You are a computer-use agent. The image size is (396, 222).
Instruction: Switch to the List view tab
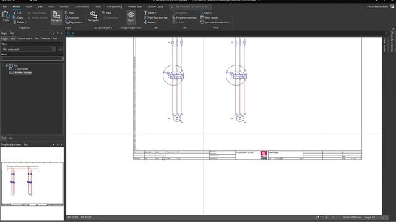click(11, 138)
